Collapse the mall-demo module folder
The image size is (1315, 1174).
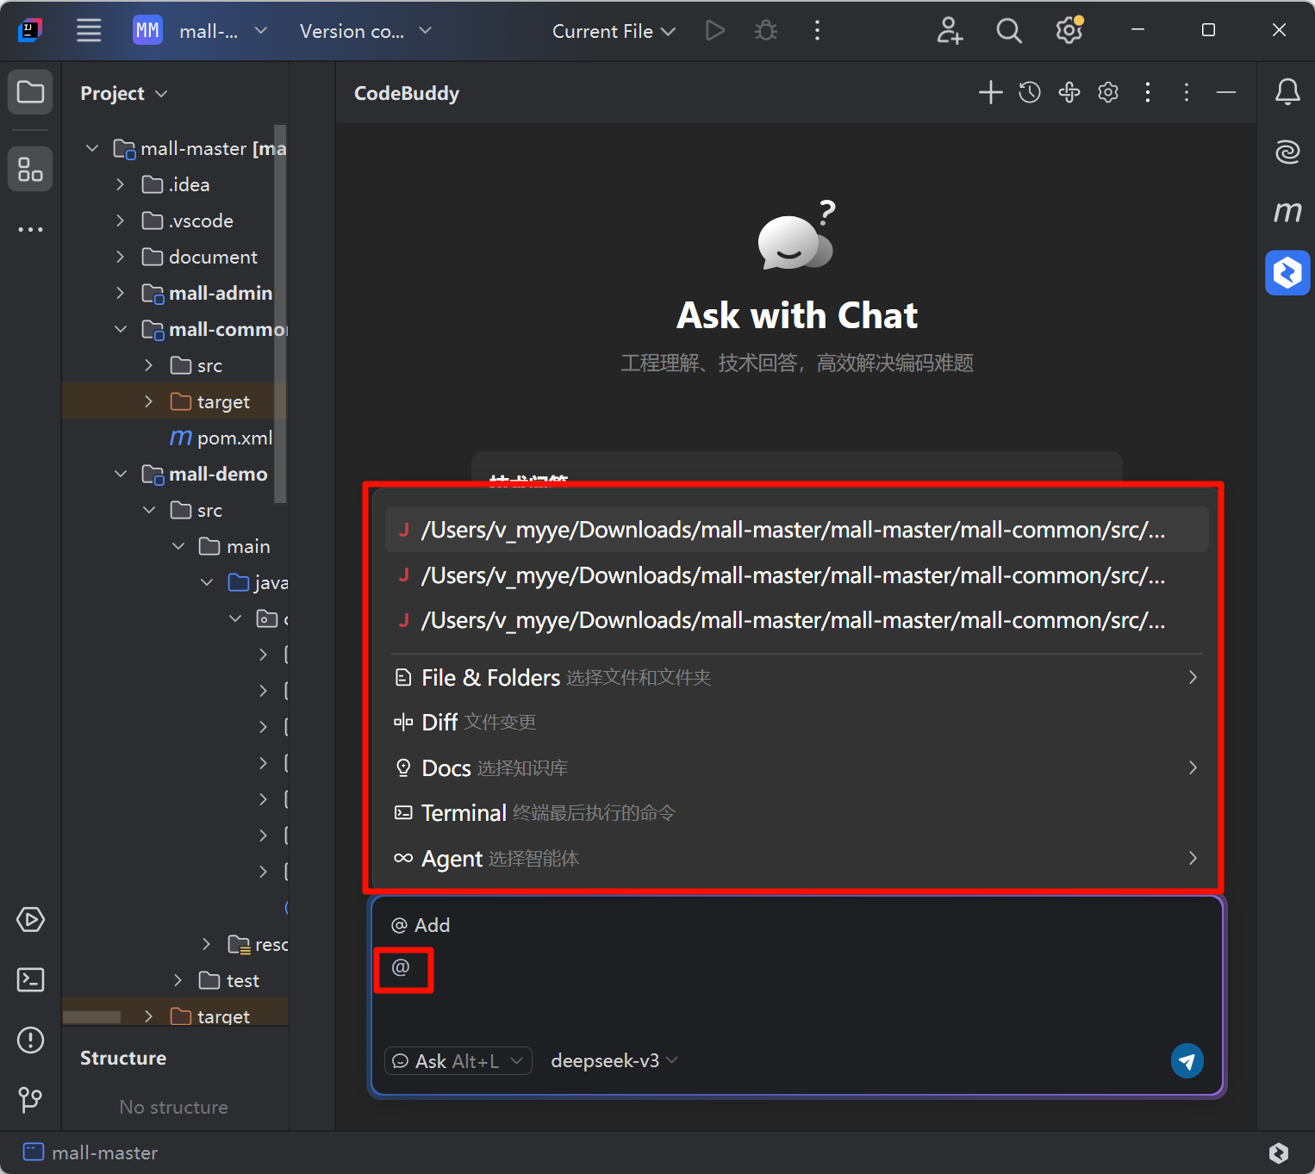pos(121,475)
